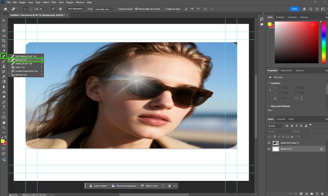The image size is (328, 196).
Task: Select the Hand tool
Action: point(4,122)
